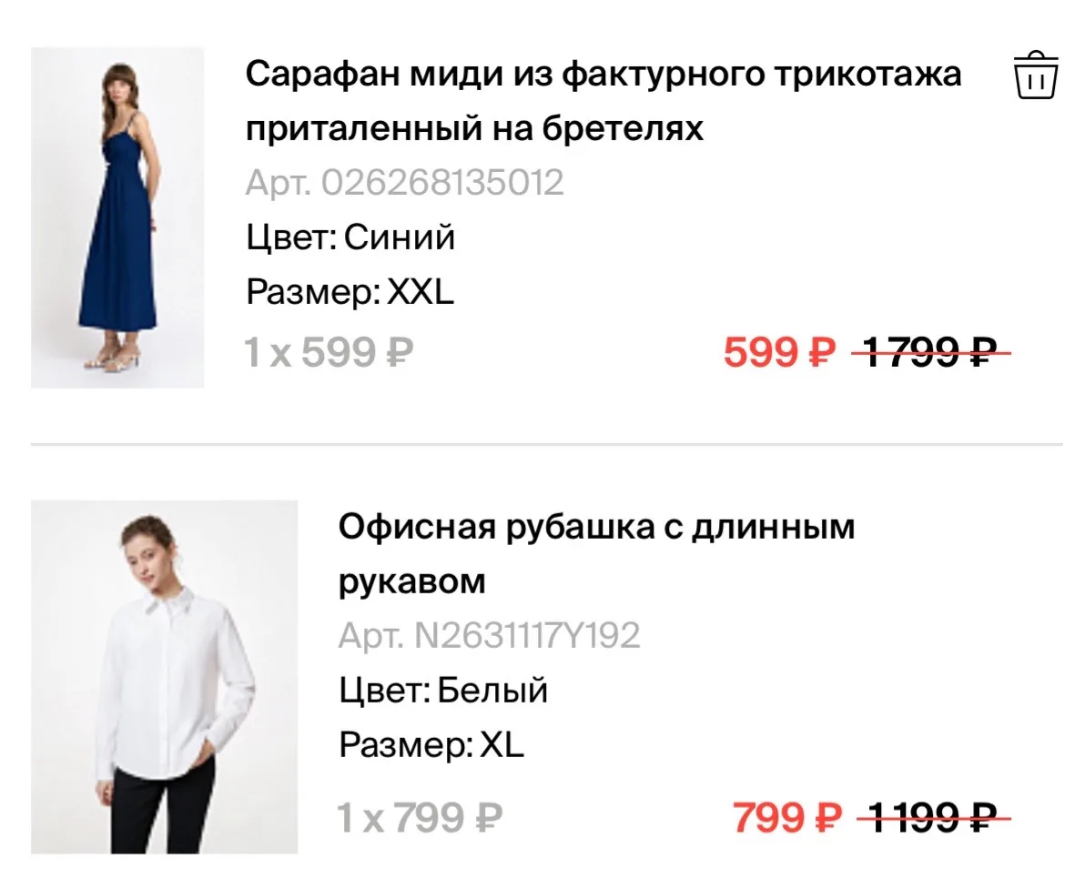Click the 1 x 799 ₽ quantity text
1085x889 pixels.
point(420,817)
